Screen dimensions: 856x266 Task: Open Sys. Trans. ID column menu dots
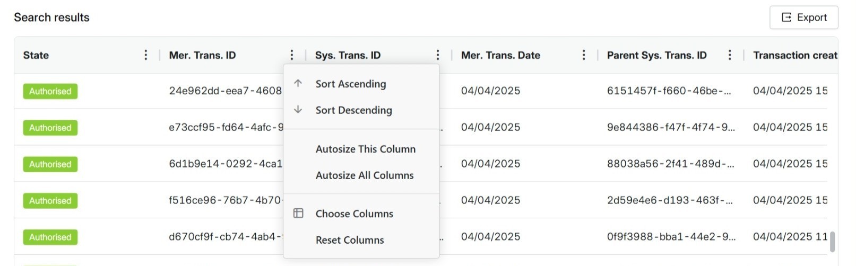tap(438, 55)
